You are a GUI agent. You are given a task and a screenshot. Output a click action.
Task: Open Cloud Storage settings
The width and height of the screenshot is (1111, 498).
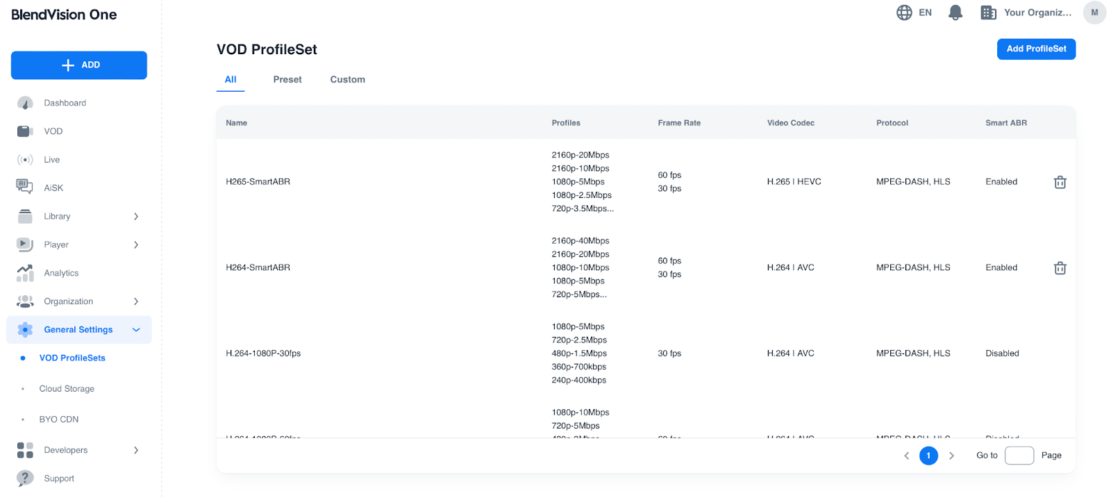[67, 389]
